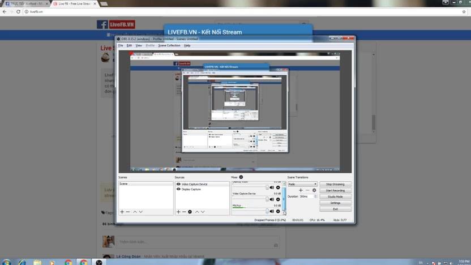Viewport: 471px width, 265px height.
Task: Open the Fade transition dropdown
Action: [x=302, y=184]
